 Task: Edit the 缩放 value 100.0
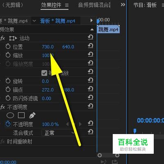(x=48, y=55)
